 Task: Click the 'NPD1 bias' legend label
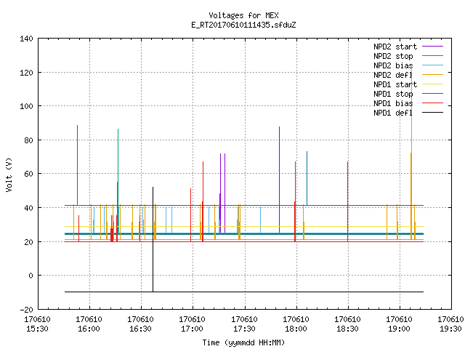(x=393, y=103)
